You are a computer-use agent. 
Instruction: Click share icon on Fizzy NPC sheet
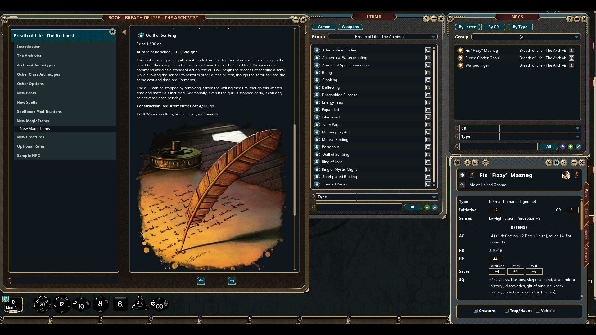click(x=564, y=163)
